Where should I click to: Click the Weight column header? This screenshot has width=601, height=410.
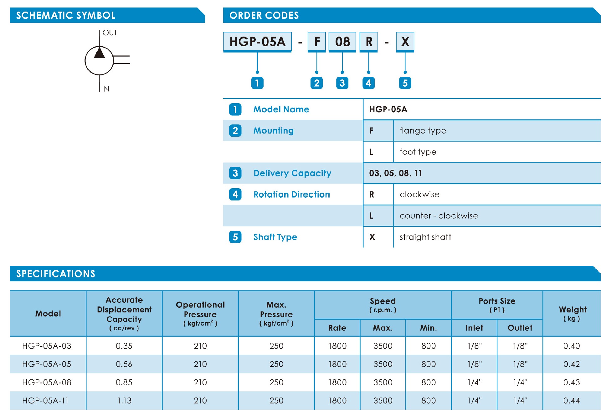coord(572,314)
